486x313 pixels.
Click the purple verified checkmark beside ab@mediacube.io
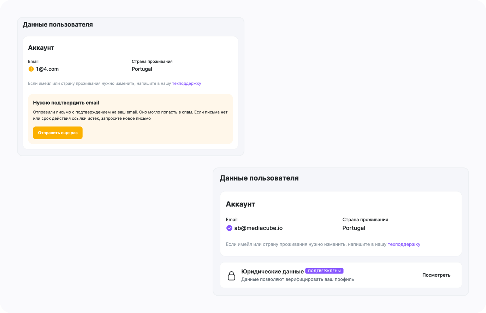[x=229, y=228]
